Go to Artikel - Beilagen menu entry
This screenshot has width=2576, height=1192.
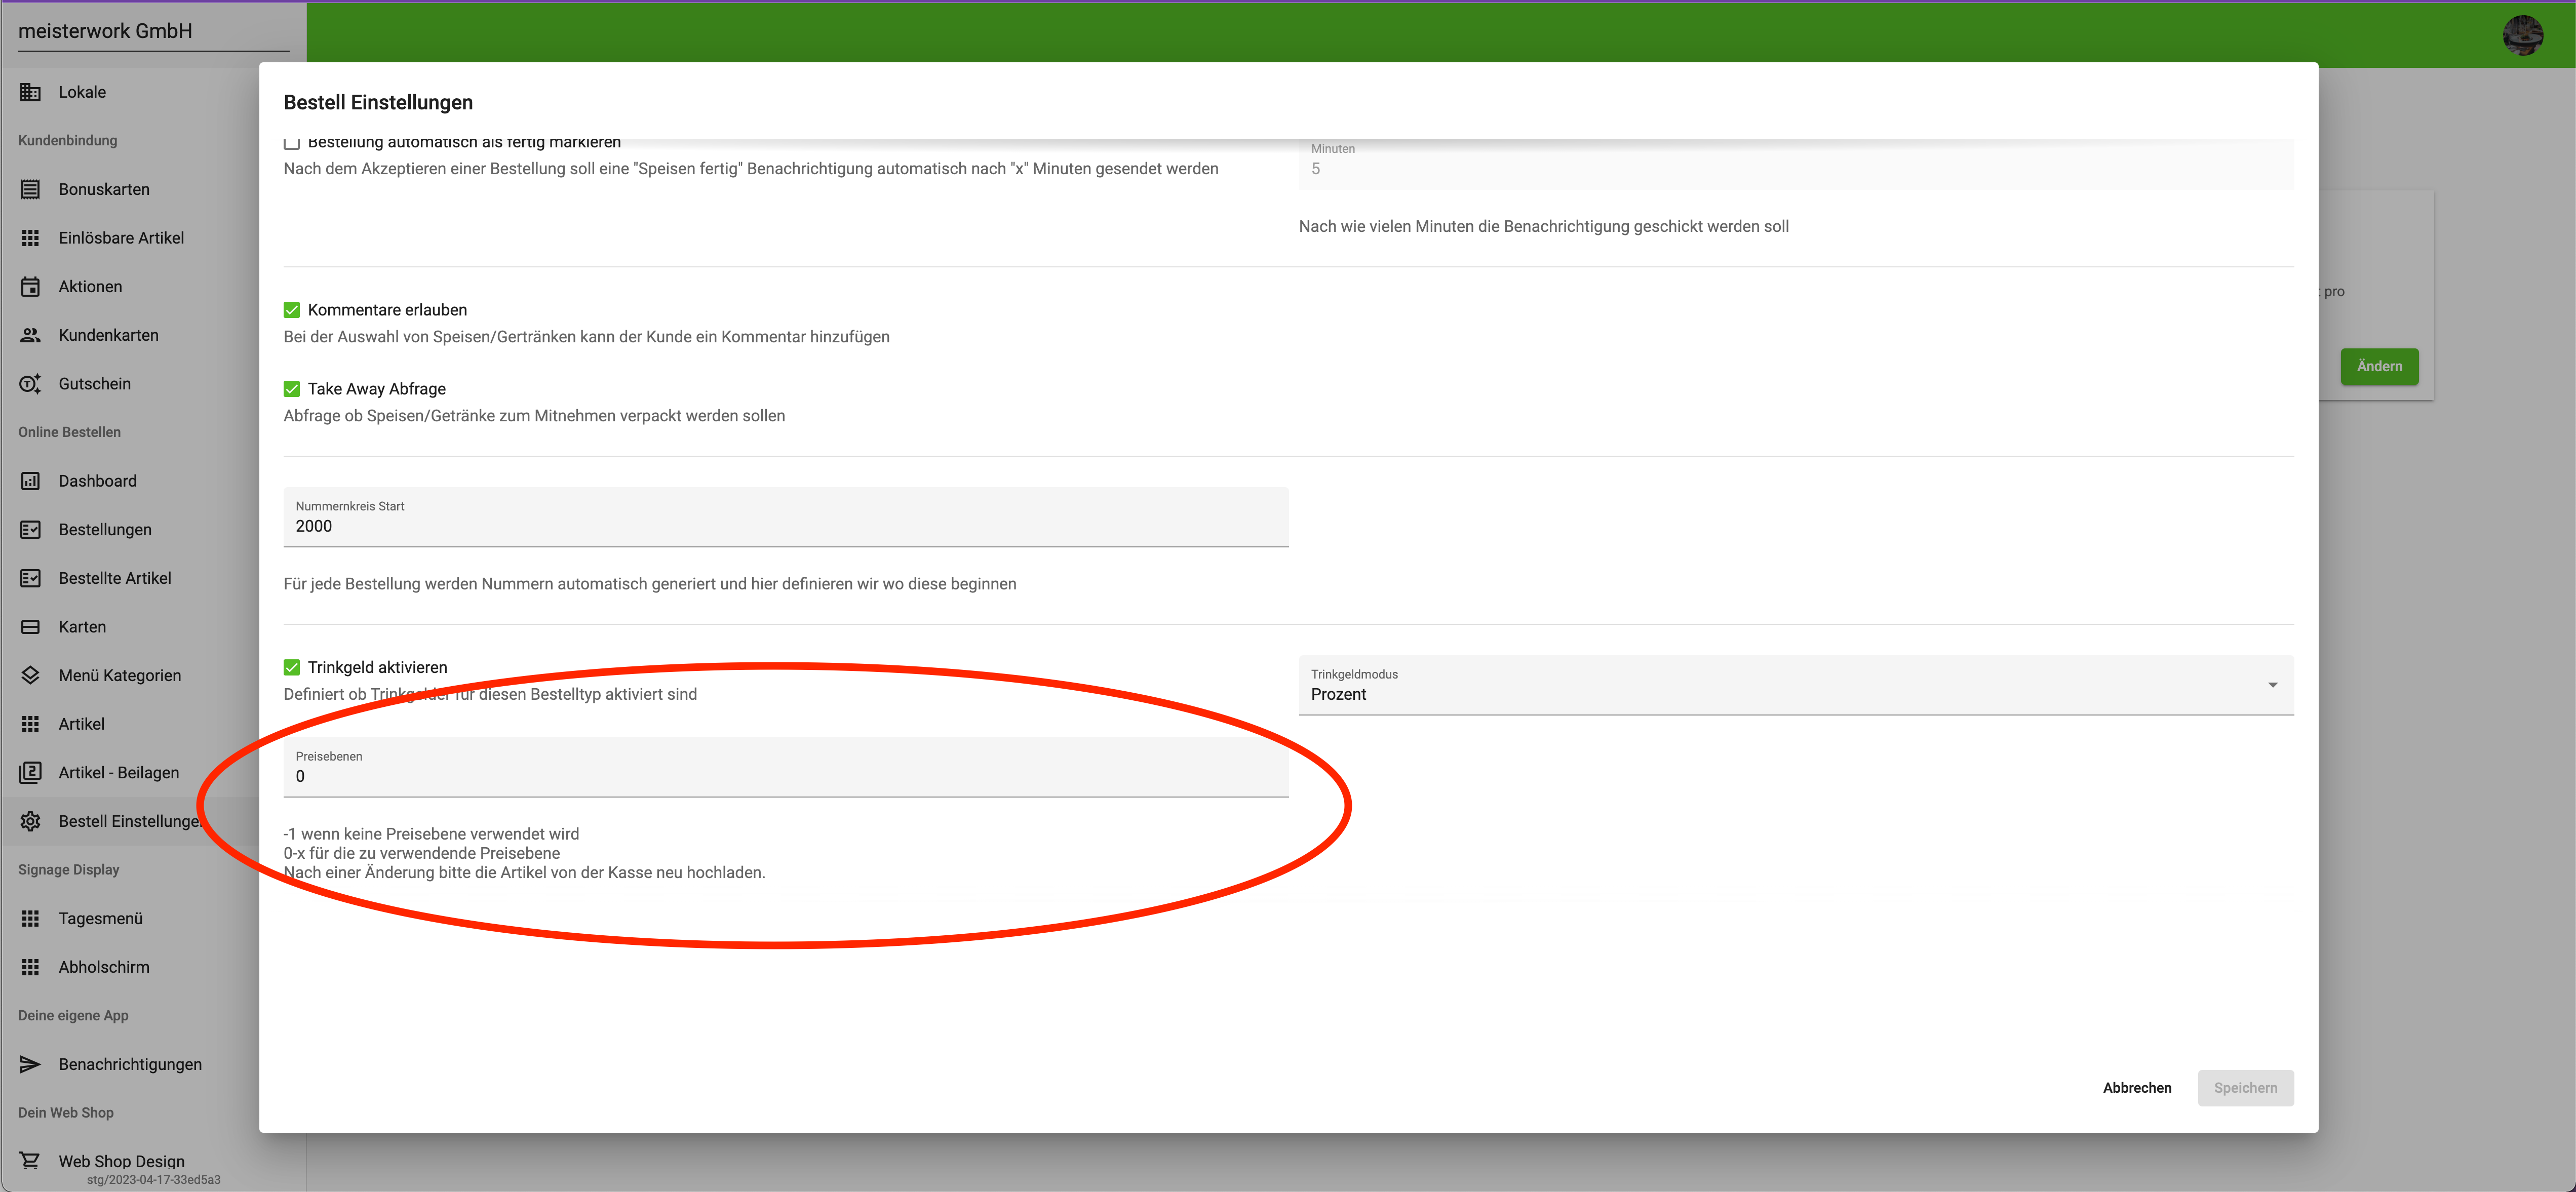[118, 773]
